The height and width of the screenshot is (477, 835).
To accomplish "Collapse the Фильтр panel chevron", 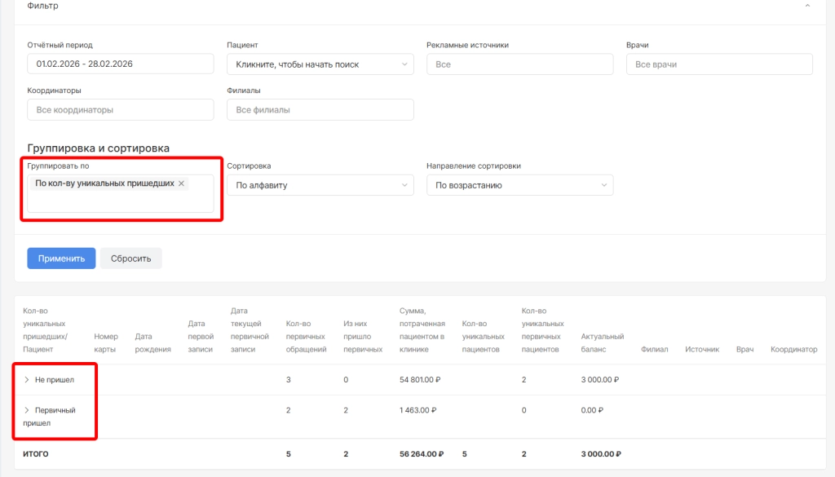I will point(807,6).
